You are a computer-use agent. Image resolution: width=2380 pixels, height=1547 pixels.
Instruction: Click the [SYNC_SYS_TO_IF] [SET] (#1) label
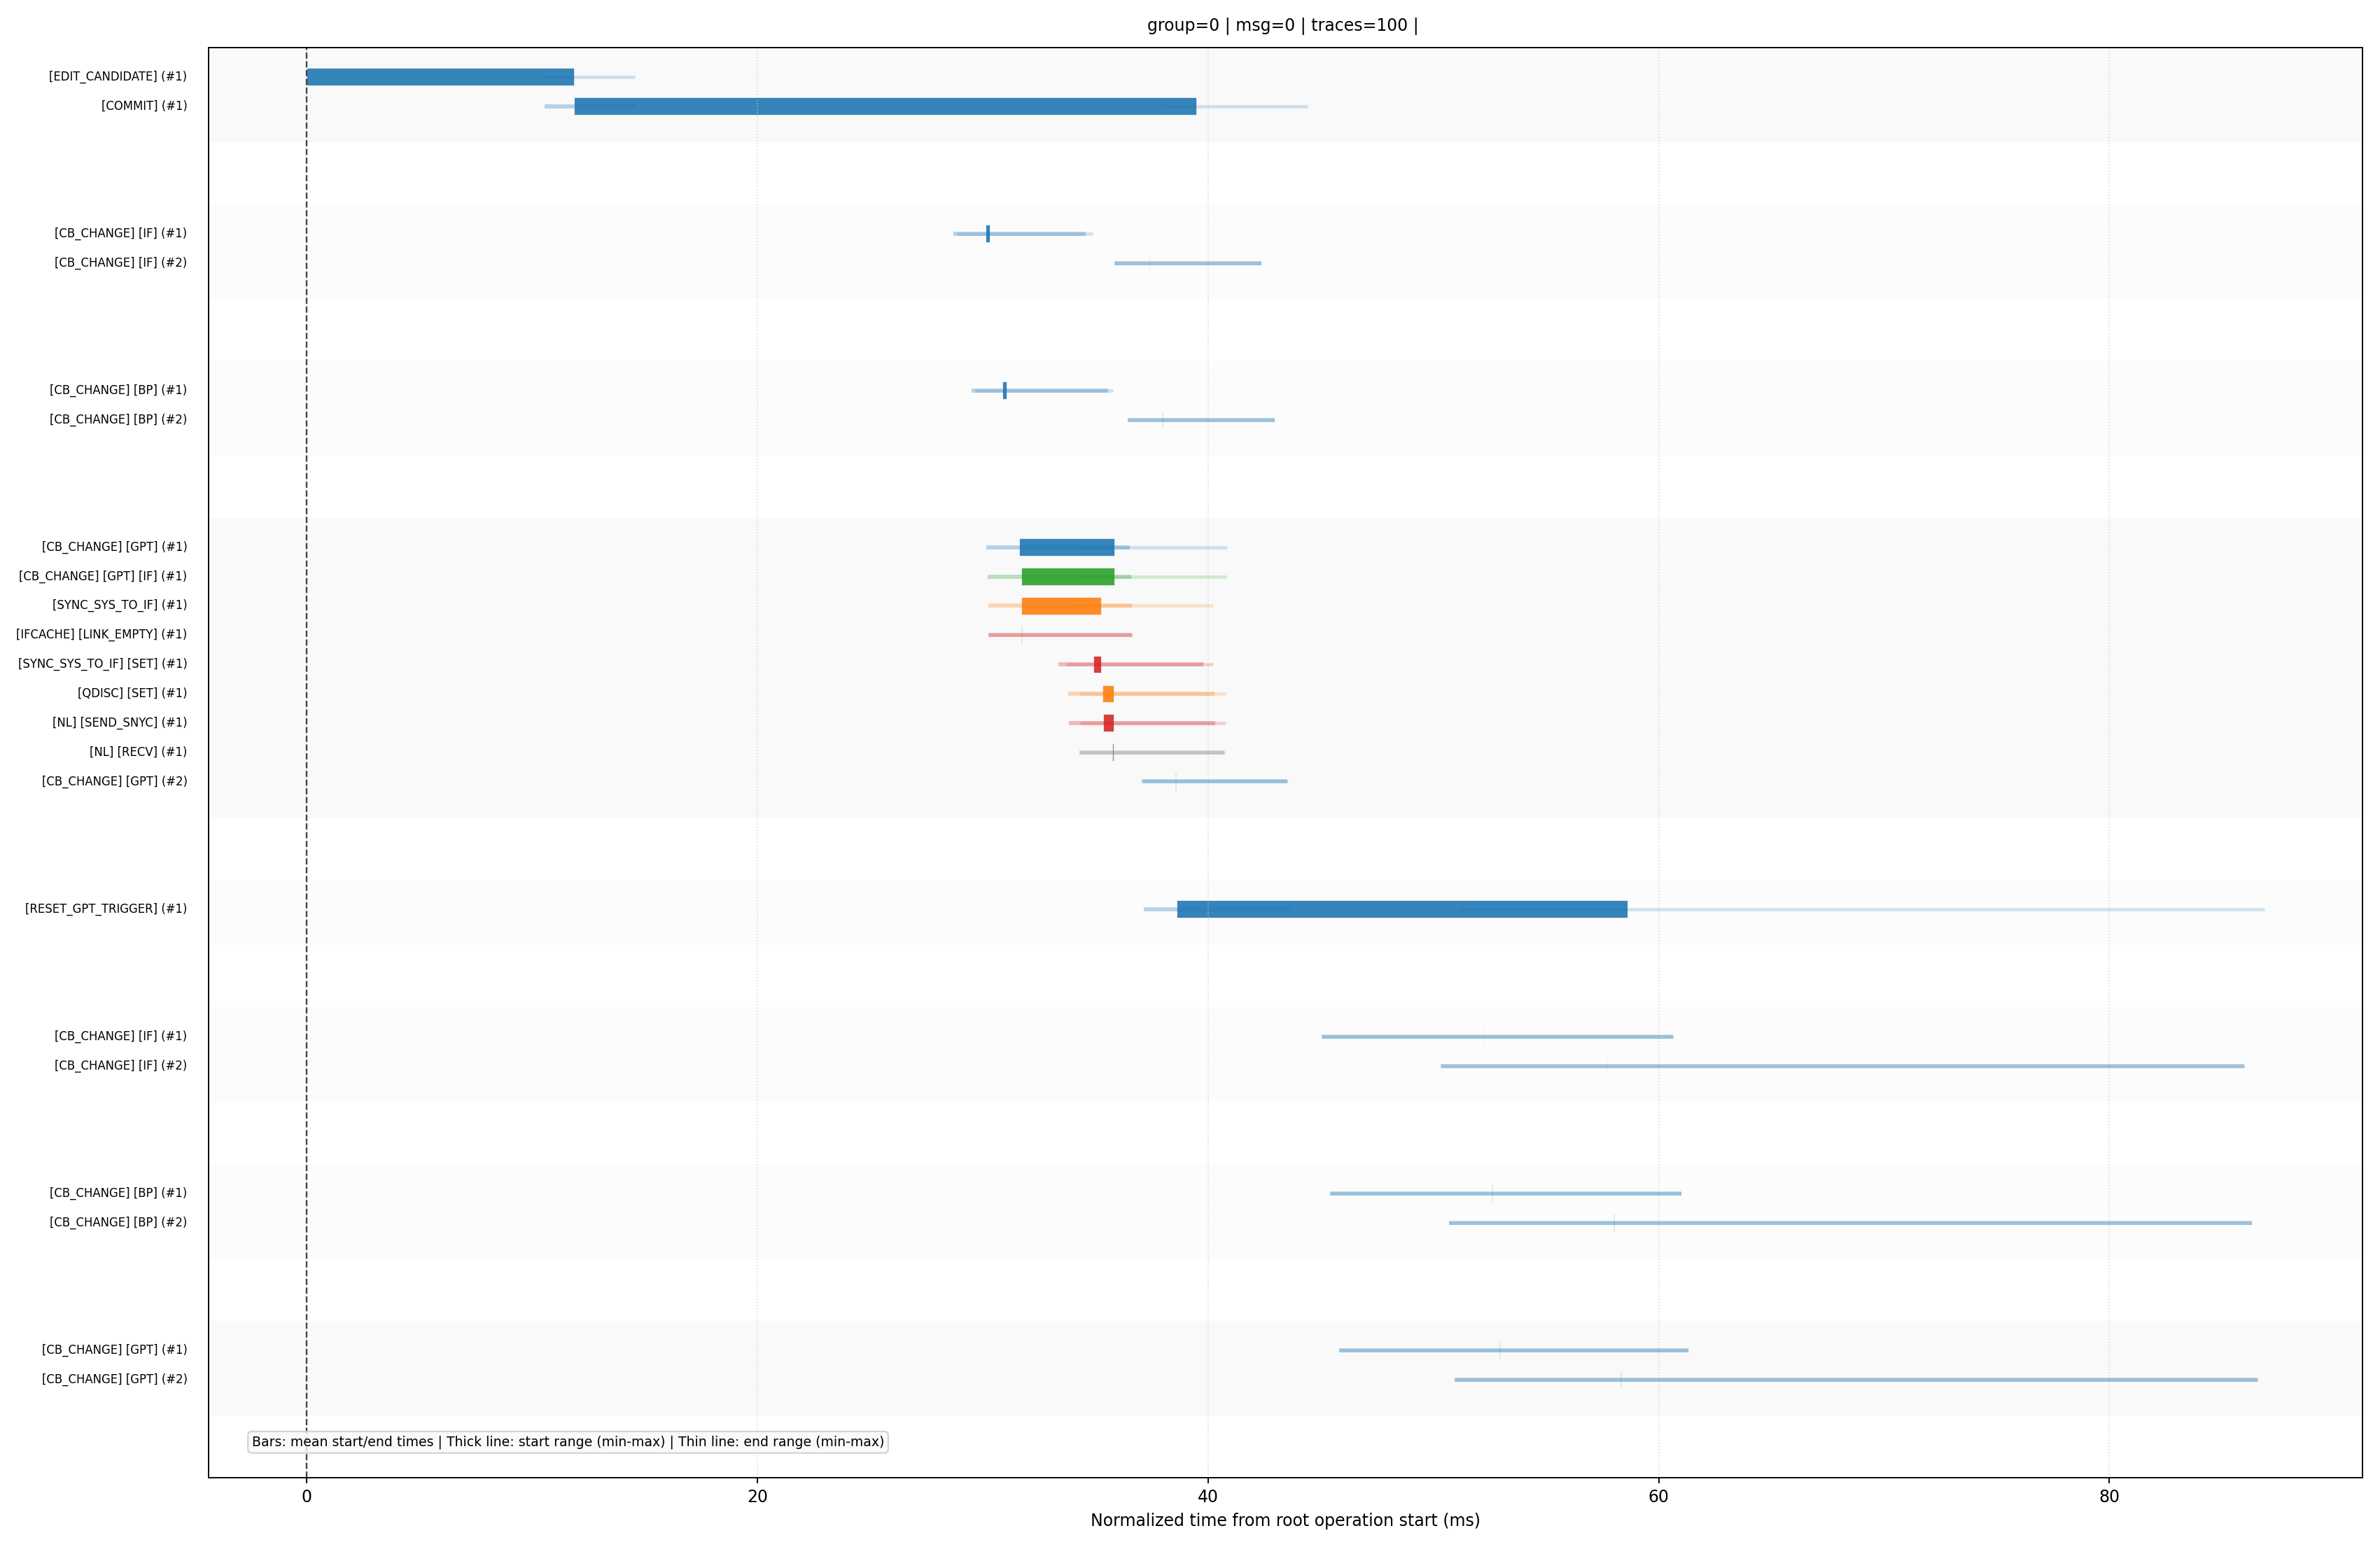[102, 664]
